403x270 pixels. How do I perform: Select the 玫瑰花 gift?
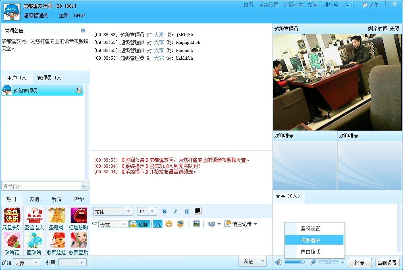point(12,243)
